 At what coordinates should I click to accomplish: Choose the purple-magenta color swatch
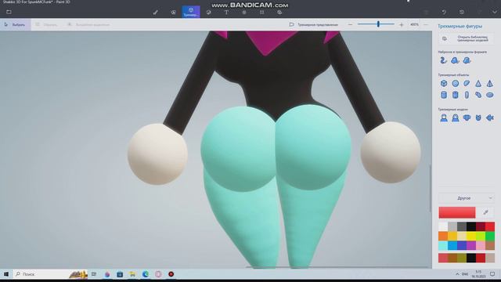(x=471, y=245)
